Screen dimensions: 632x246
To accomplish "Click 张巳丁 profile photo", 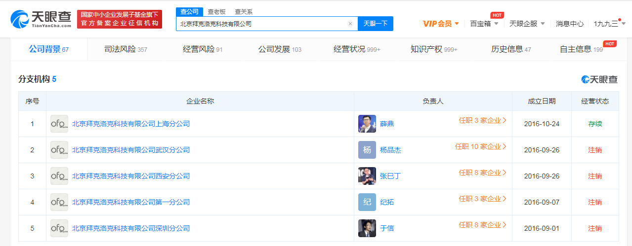I will tap(367, 176).
